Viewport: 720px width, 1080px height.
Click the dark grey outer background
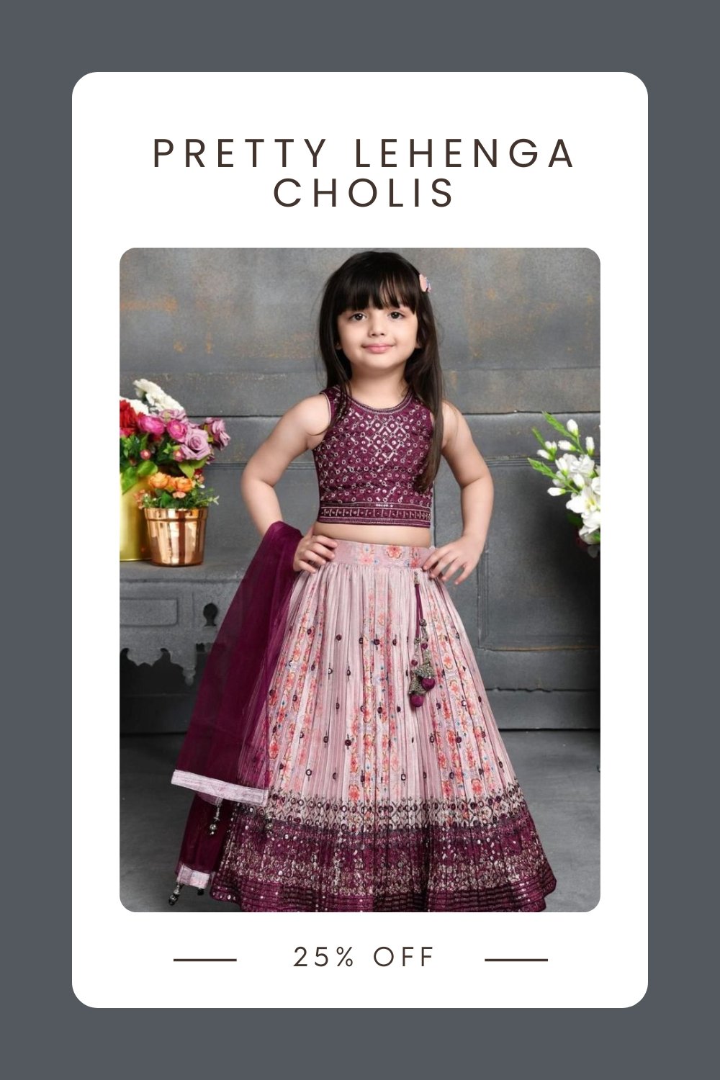coord(36,540)
